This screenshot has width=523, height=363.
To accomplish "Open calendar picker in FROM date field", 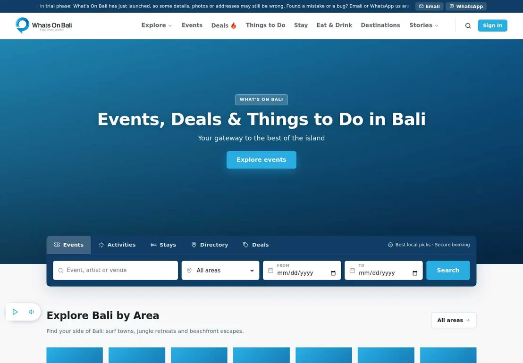I will point(333,273).
